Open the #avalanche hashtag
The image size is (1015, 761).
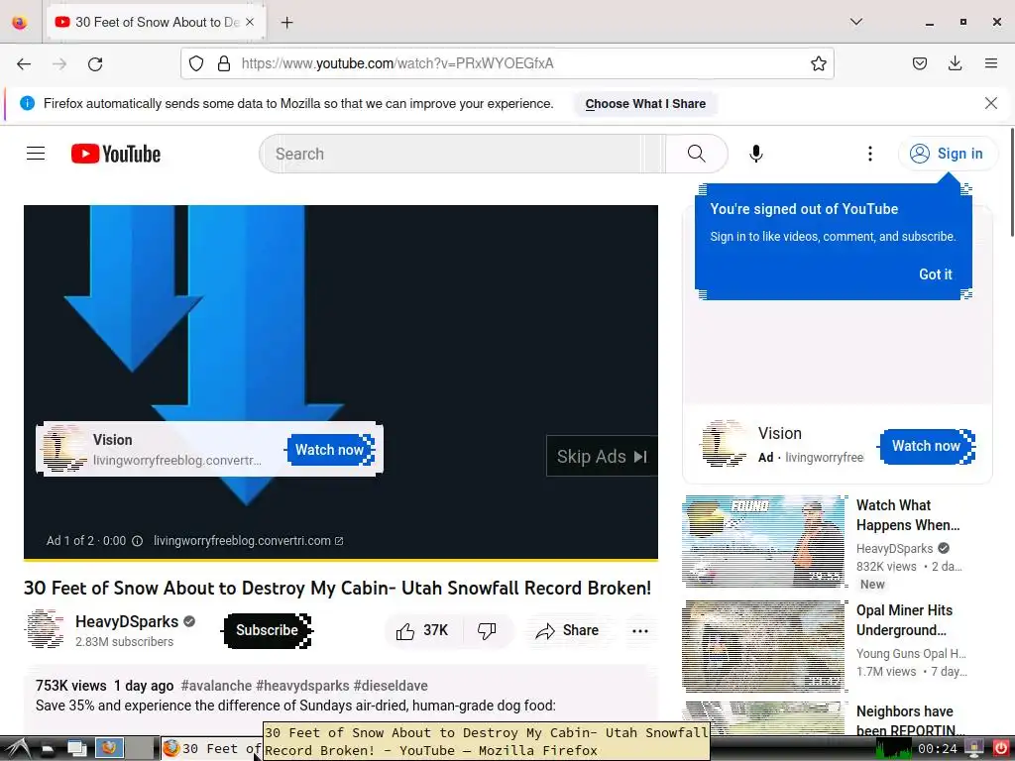coord(216,686)
